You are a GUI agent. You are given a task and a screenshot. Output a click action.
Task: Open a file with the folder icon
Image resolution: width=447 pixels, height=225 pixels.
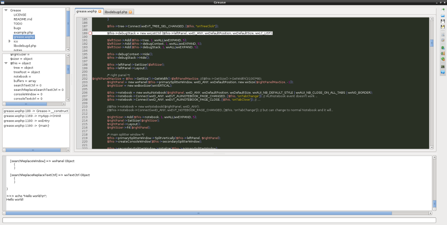click(x=443, y=16)
